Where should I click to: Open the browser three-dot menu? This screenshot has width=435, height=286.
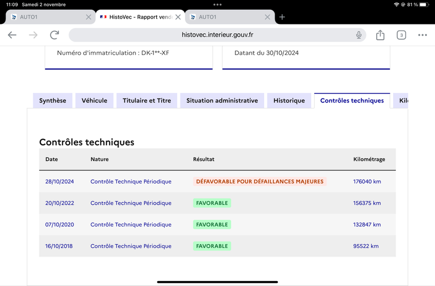[x=422, y=35]
